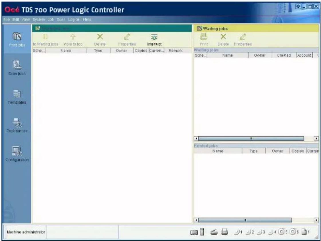Click the 'Waiting jobs' yellow header title
321x241 pixels.
(x=215, y=28)
